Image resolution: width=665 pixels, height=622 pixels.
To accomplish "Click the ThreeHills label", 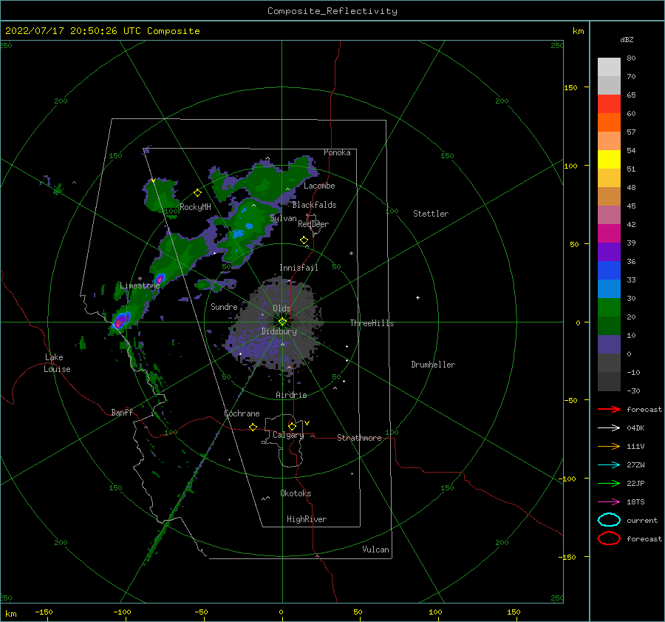I will [x=372, y=323].
